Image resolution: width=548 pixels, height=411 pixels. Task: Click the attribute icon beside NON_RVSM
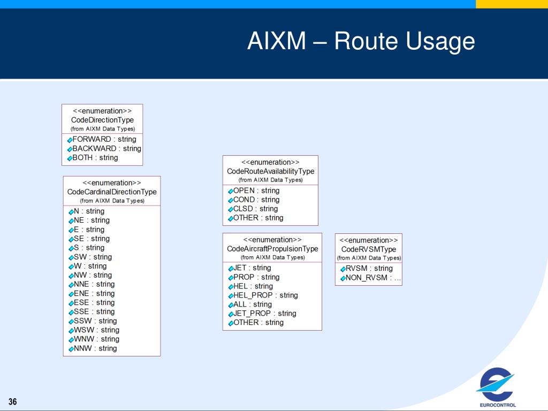coord(343,278)
